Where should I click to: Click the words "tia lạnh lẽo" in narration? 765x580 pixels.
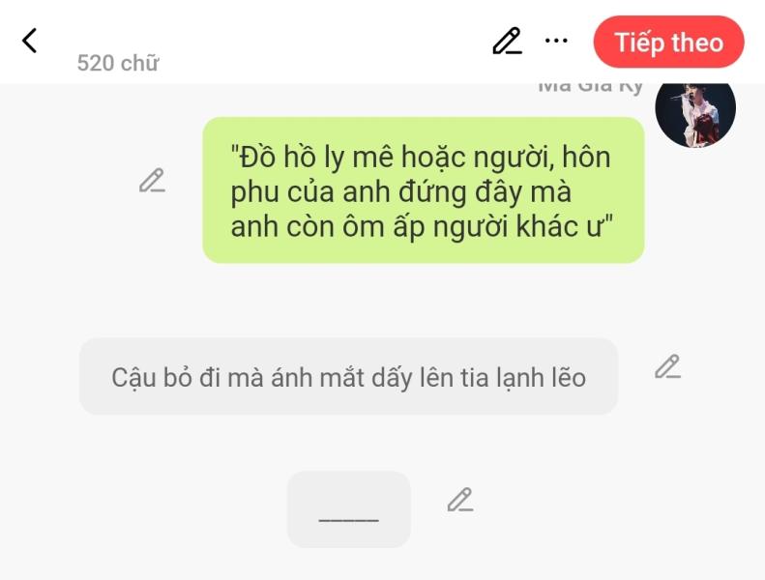click(523, 378)
